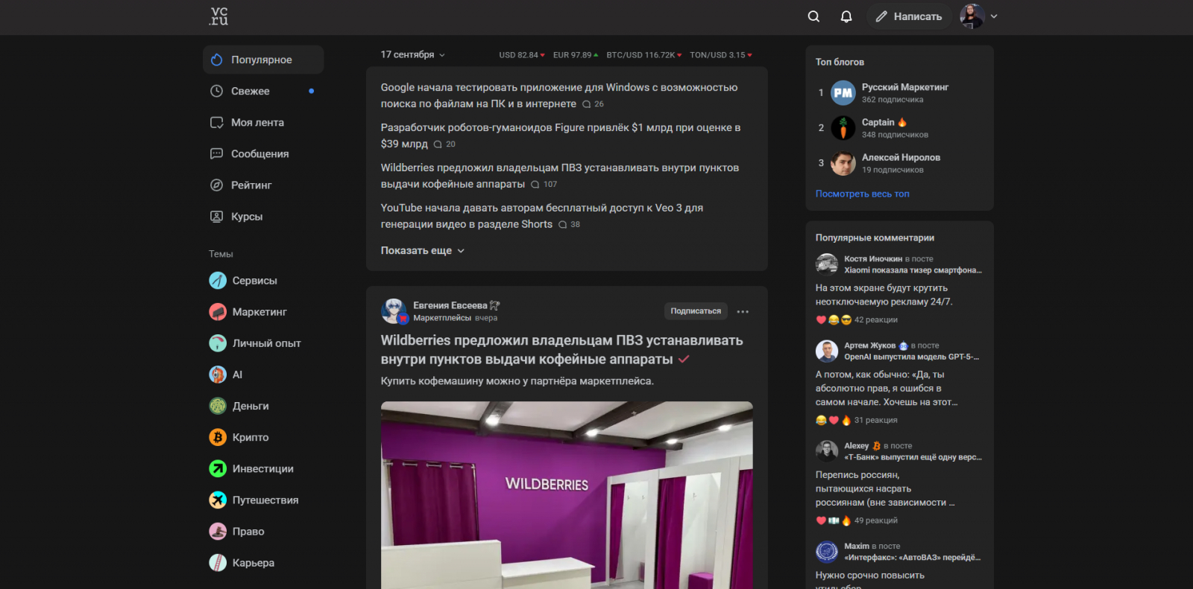
Task: Click the Написать button
Action: pos(909,16)
